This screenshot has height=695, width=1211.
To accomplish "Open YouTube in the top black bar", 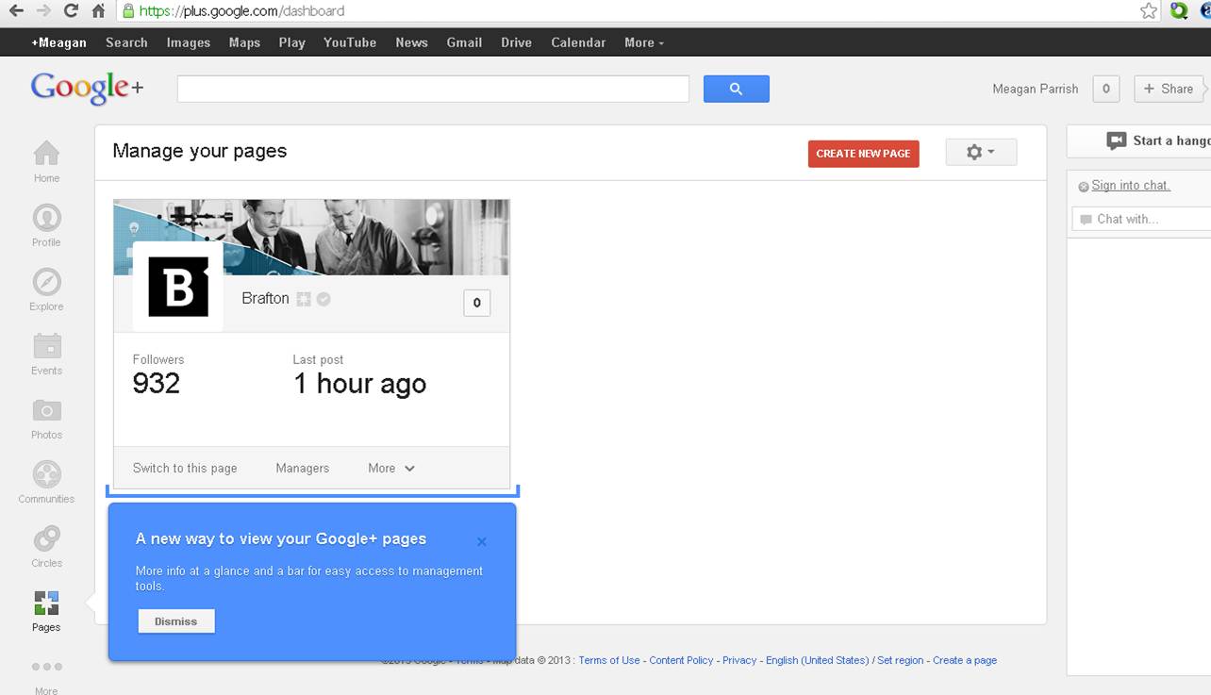I will point(350,42).
